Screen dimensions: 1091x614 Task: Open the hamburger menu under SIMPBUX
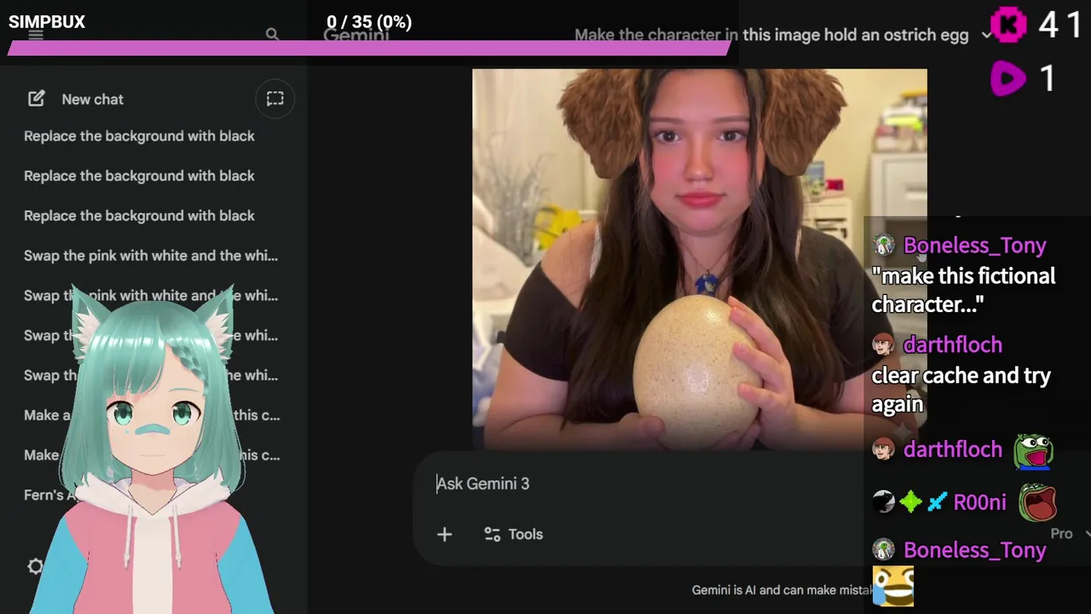pyautogui.click(x=36, y=35)
